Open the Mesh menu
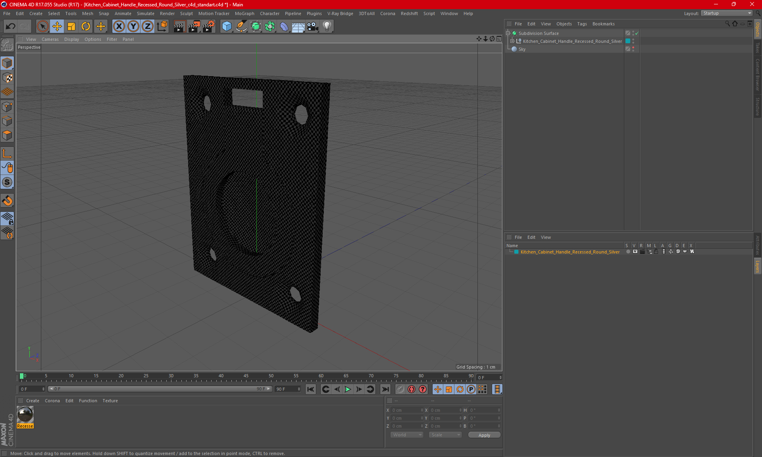The height and width of the screenshot is (457, 762). click(x=87, y=13)
